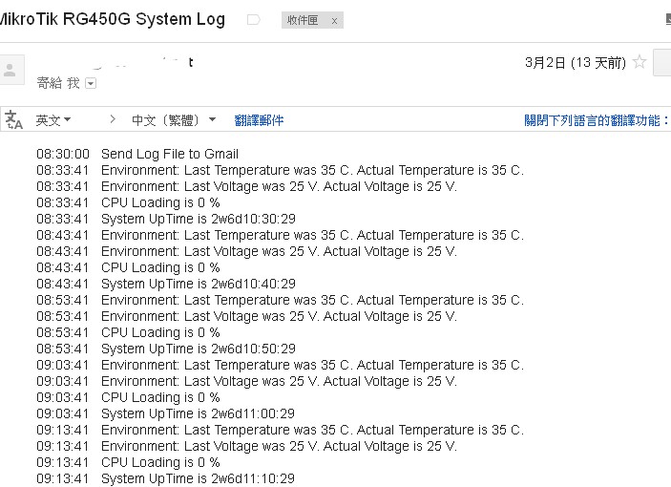671x487 pixels.
Task: Click the arrow between source and target languages
Action: click(113, 119)
